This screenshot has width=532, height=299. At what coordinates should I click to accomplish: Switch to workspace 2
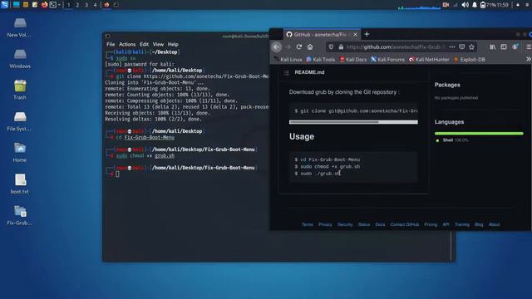77,5
